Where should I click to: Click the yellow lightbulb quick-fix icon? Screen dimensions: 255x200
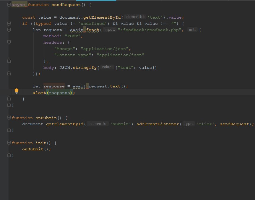click(x=17, y=91)
